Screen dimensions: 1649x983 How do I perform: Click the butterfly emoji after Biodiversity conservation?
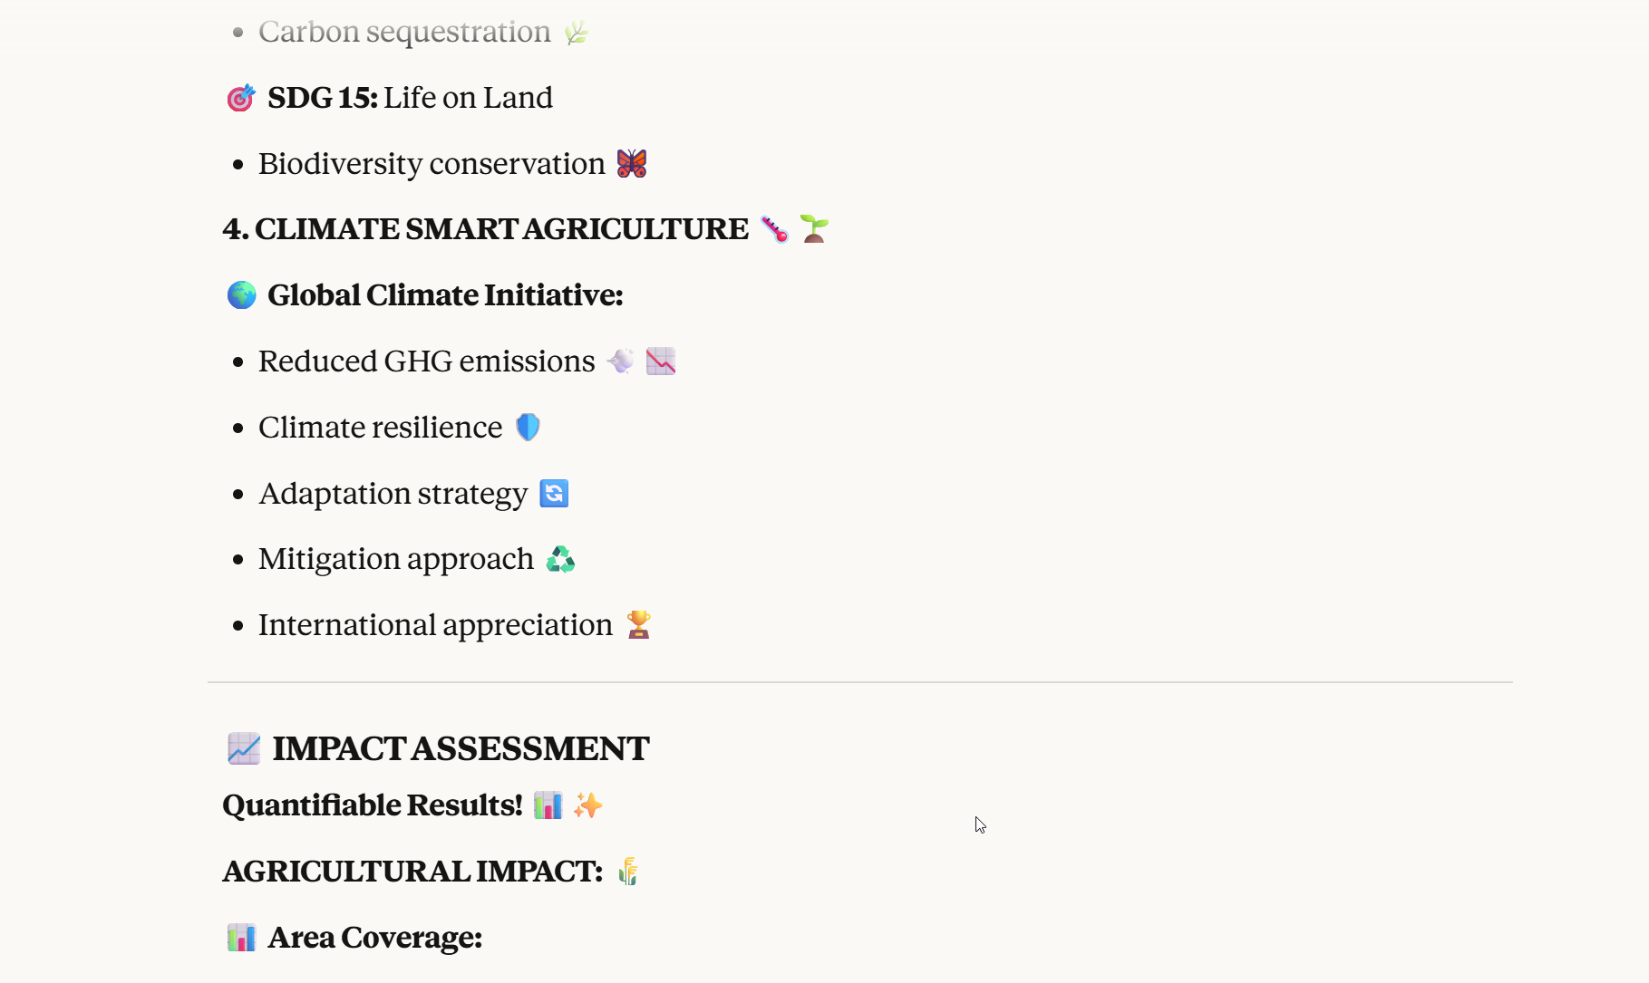632,164
